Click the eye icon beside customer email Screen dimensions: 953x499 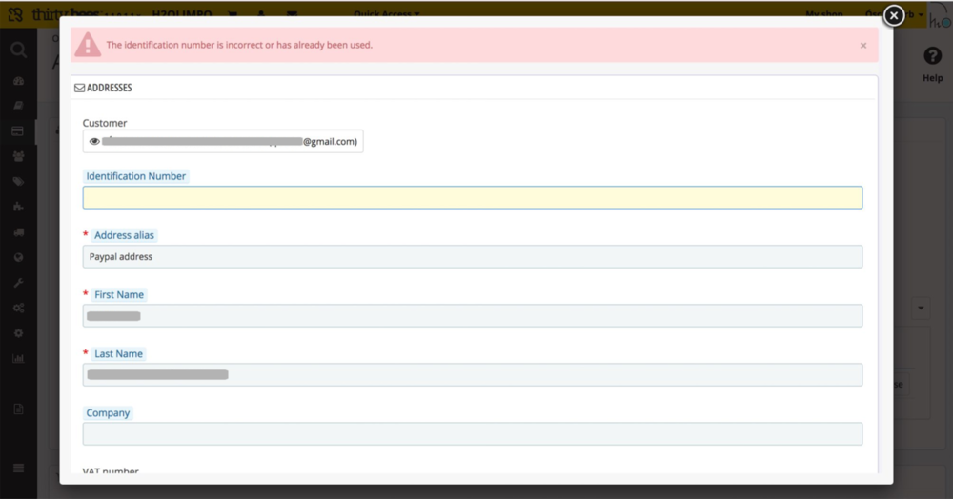click(x=94, y=142)
